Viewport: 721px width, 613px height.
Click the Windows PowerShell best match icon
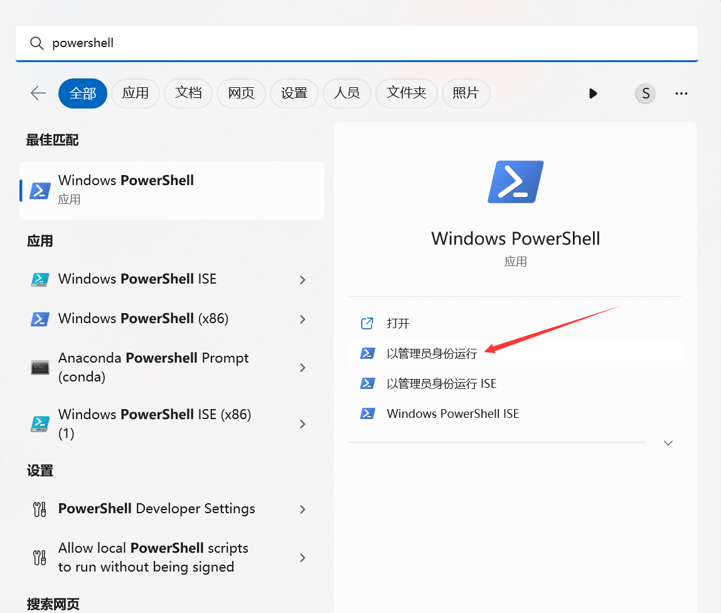tap(40, 190)
